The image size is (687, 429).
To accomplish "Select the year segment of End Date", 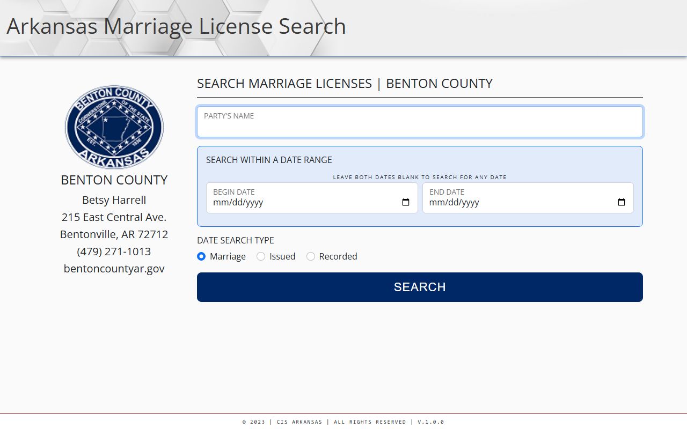I will tap(469, 203).
